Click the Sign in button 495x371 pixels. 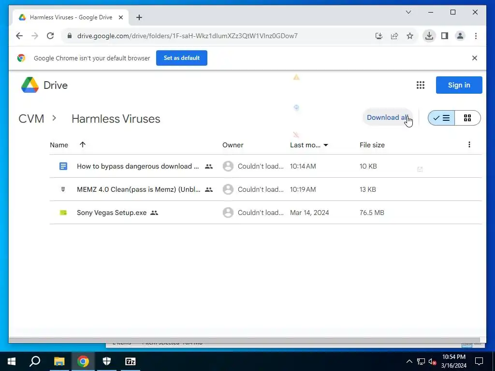click(459, 85)
